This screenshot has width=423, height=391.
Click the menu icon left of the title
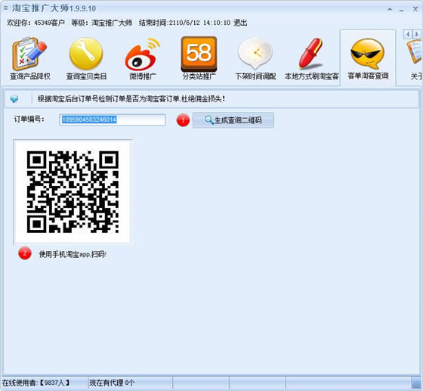5,8
